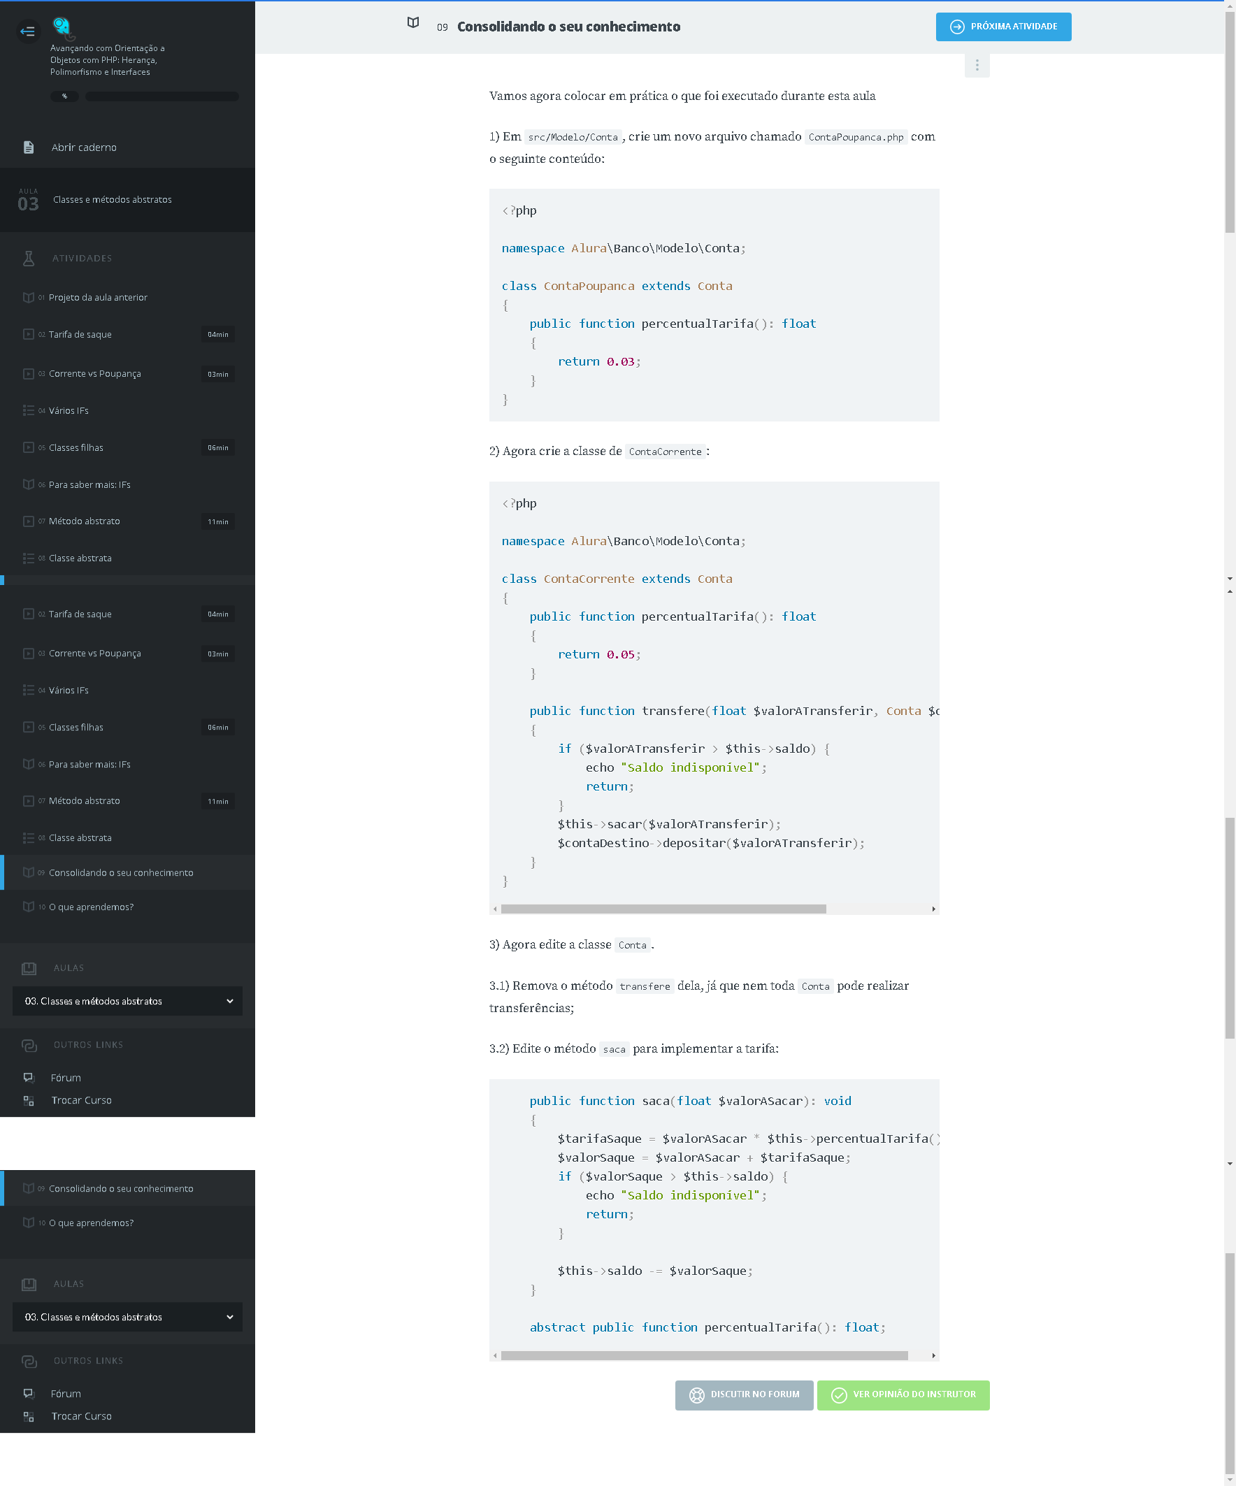1236x1486 pixels.
Task: Click the back arrow menu icon
Action: [x=27, y=31]
